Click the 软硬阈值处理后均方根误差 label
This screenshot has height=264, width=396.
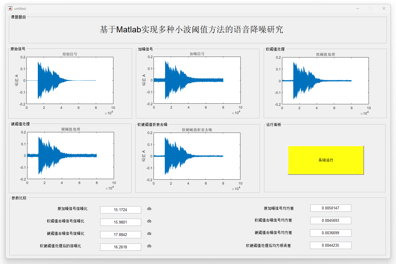point(268,246)
